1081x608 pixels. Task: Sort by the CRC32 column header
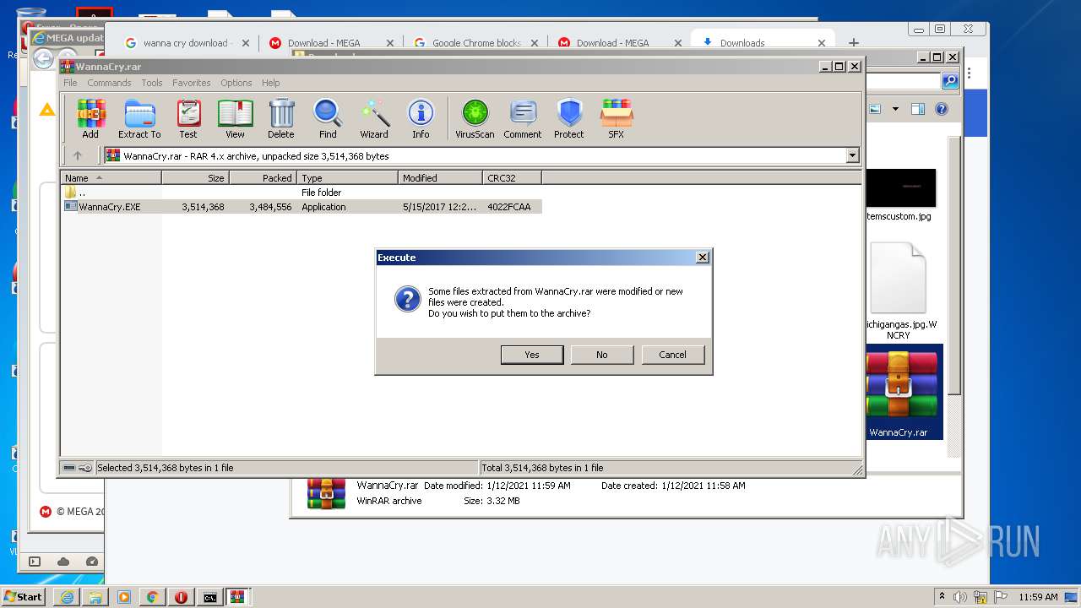[x=512, y=178]
